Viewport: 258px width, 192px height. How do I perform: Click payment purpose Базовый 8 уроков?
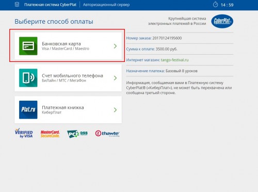pyautogui.click(x=182, y=71)
